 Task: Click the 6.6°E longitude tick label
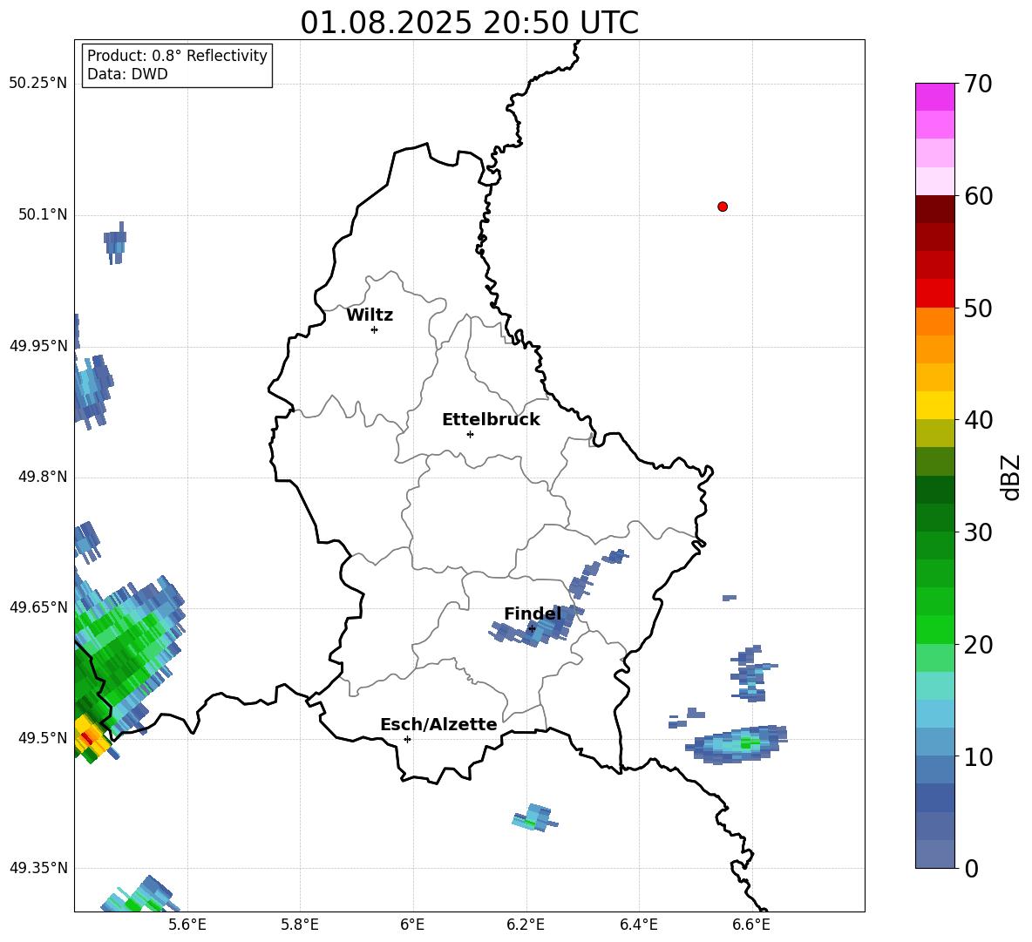point(751,925)
